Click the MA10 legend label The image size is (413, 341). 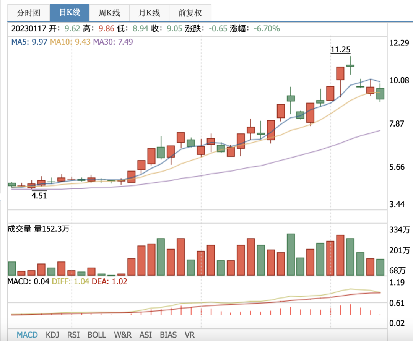click(x=70, y=42)
